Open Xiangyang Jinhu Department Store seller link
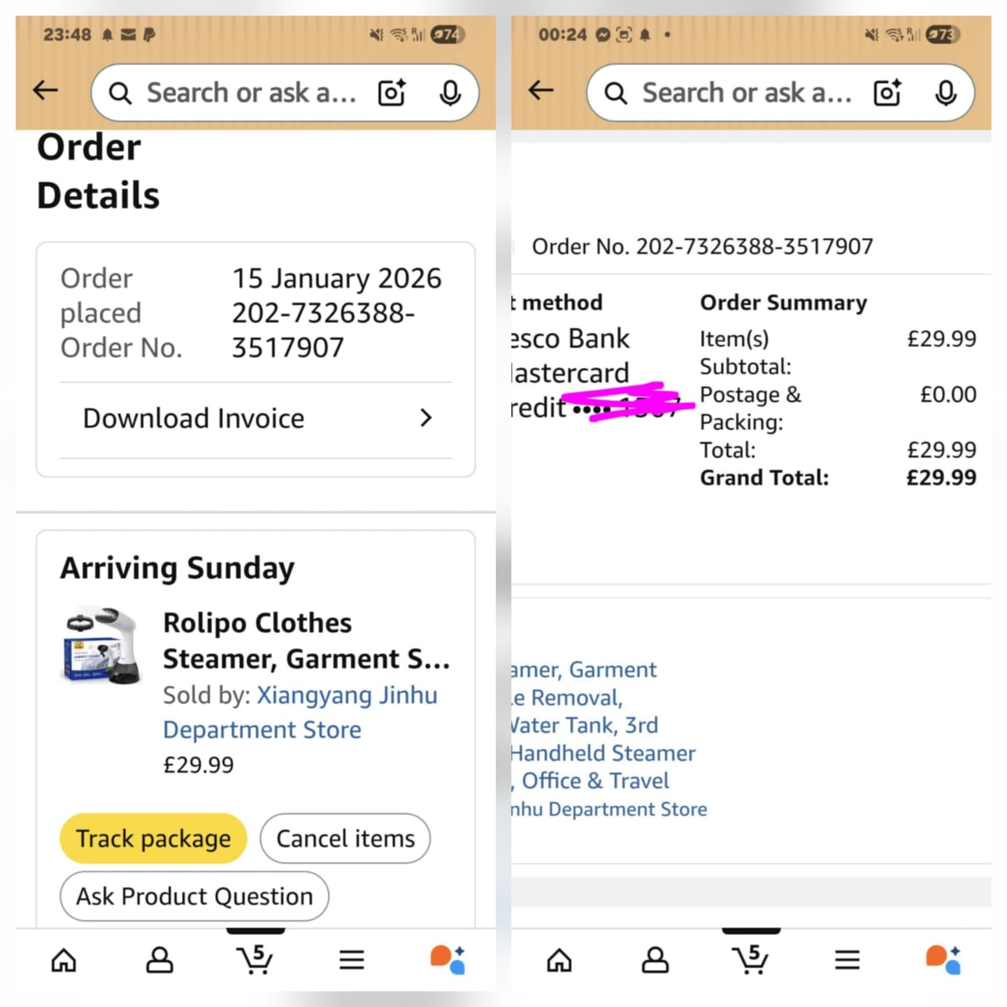1007x1007 pixels. [300, 712]
